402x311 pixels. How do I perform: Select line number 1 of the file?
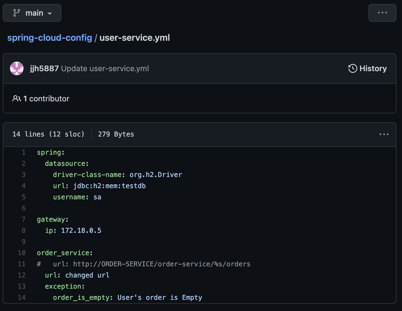(x=23, y=152)
